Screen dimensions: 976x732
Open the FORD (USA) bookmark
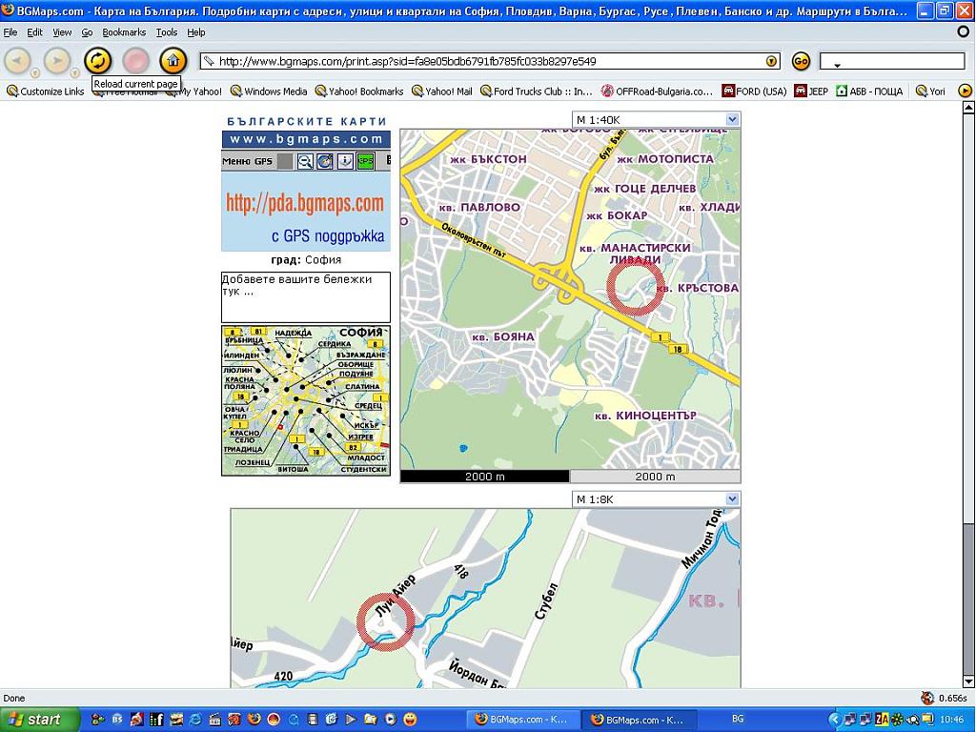pos(754,91)
